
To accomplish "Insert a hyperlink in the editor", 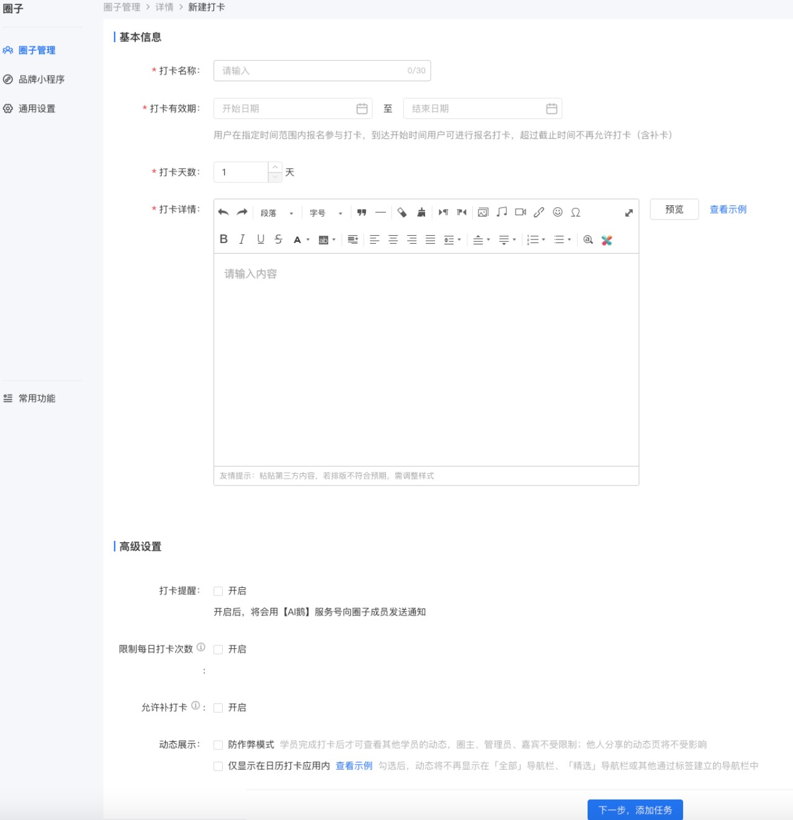I will (x=539, y=212).
